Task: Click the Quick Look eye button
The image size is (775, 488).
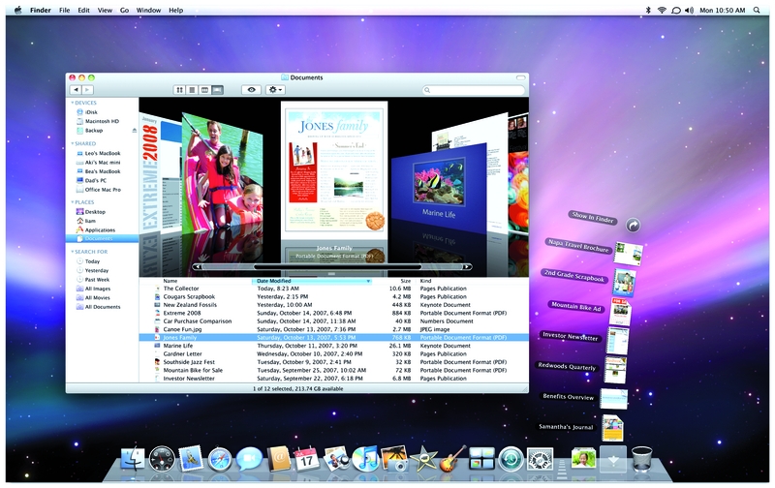Action: click(251, 89)
